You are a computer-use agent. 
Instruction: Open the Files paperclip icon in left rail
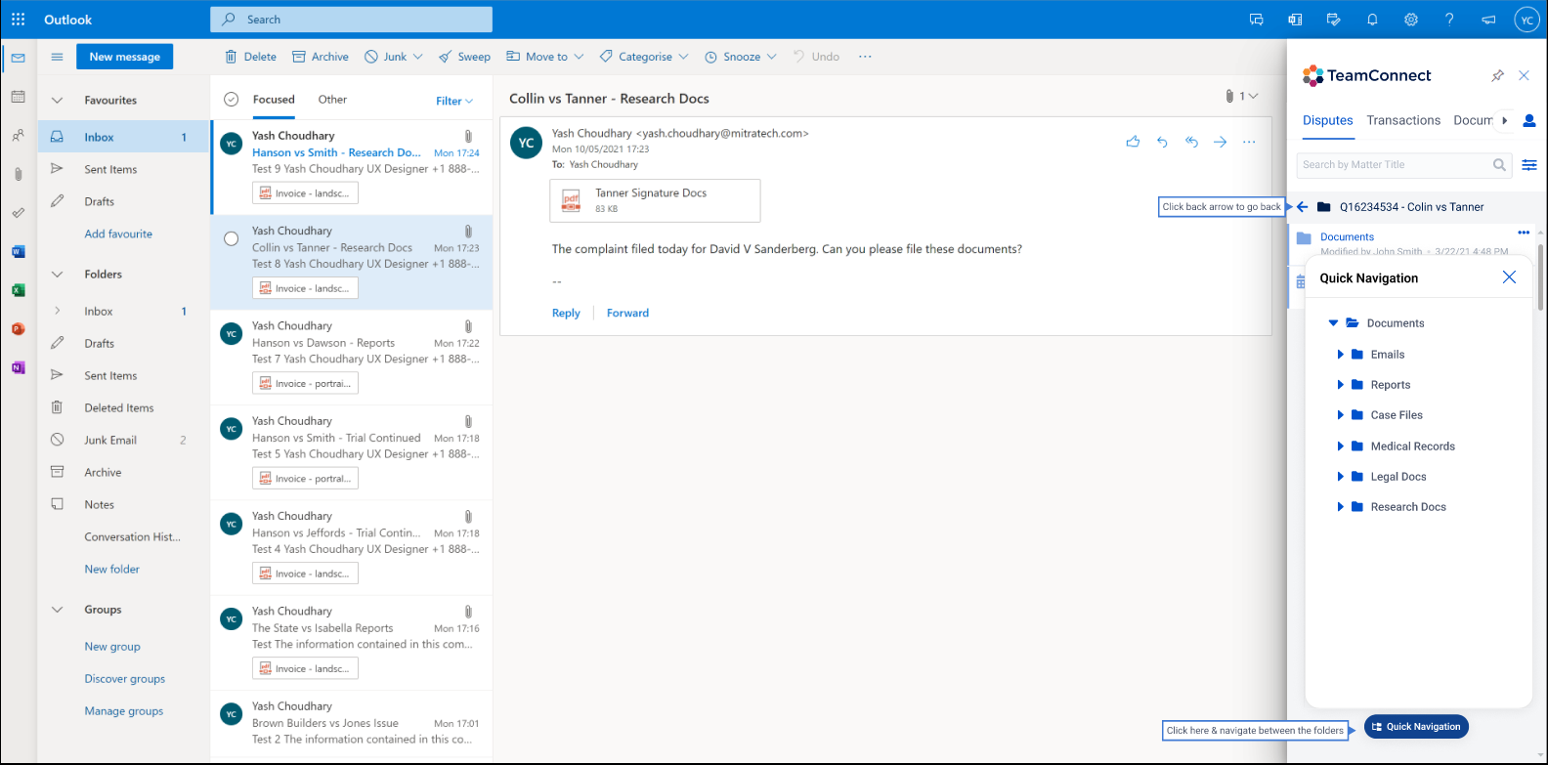pos(18,174)
